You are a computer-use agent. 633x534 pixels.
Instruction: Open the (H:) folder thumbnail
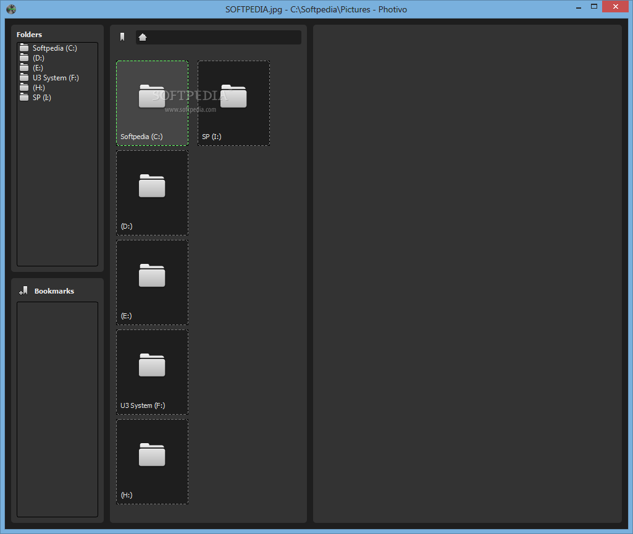click(x=152, y=462)
